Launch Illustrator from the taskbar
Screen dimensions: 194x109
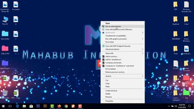point(45,106)
